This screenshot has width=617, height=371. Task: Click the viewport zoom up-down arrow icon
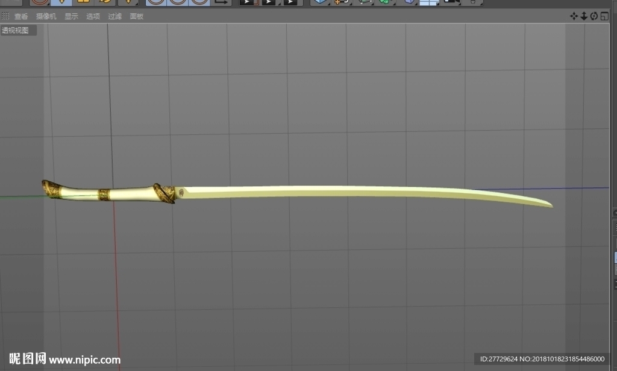[x=584, y=16]
